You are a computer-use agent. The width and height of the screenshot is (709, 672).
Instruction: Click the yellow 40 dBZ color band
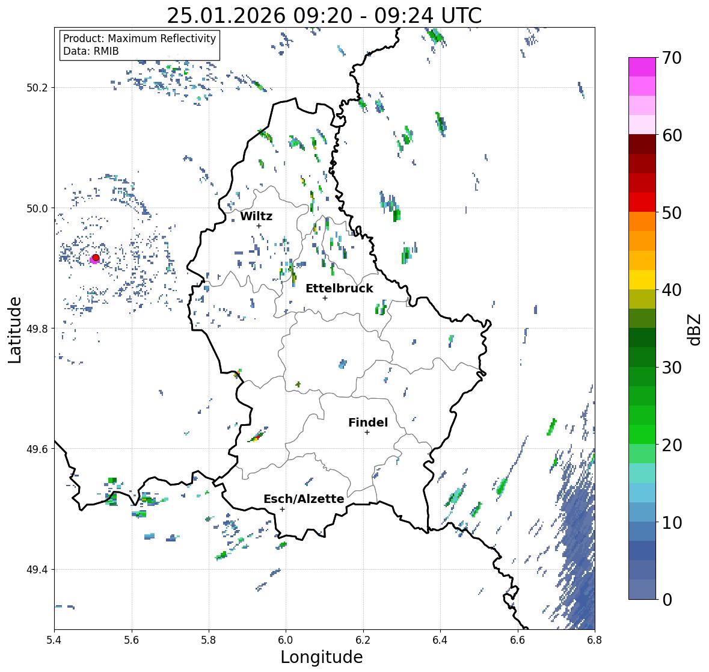(642, 280)
